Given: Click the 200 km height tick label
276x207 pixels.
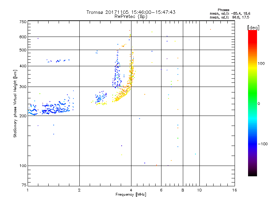Looking at the screenshot, I should coord(23,116).
